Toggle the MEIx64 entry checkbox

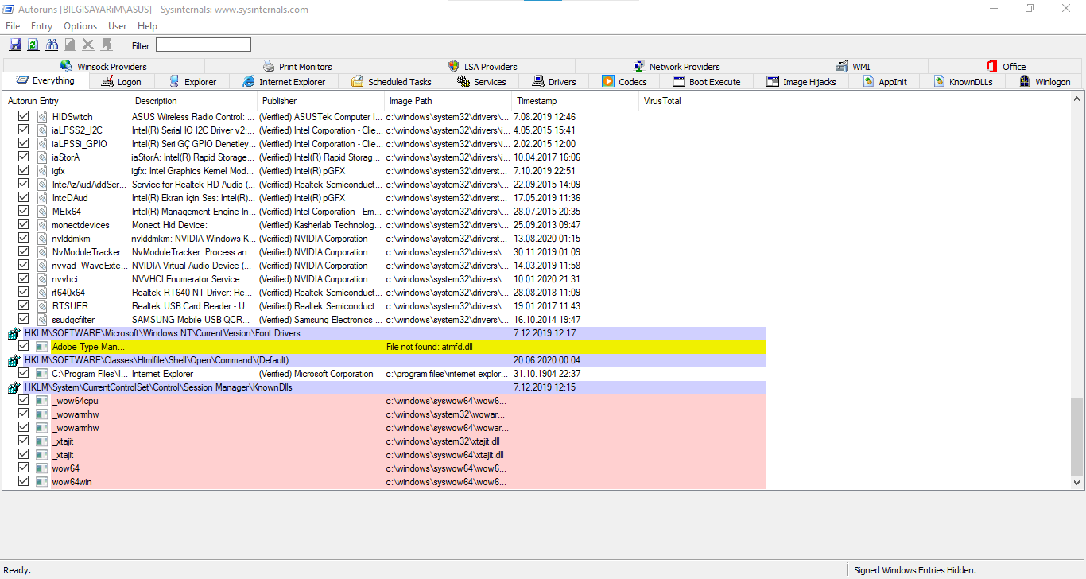[24, 212]
